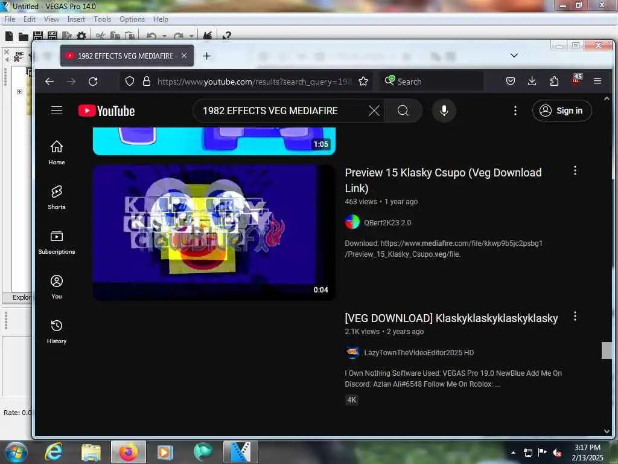Image resolution: width=618 pixels, height=464 pixels.
Task: Open the Options menu in VEGAS
Action: pyautogui.click(x=132, y=19)
